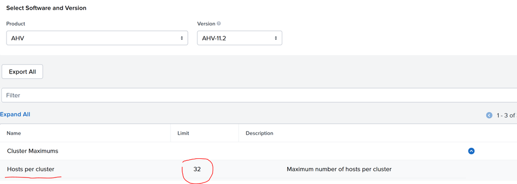The width and height of the screenshot is (517, 184).
Task: Sort by the Limit column header
Action: pos(183,133)
